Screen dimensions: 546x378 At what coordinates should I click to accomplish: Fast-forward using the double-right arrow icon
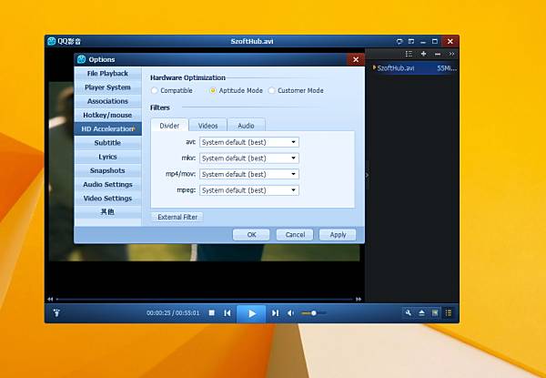(x=359, y=299)
